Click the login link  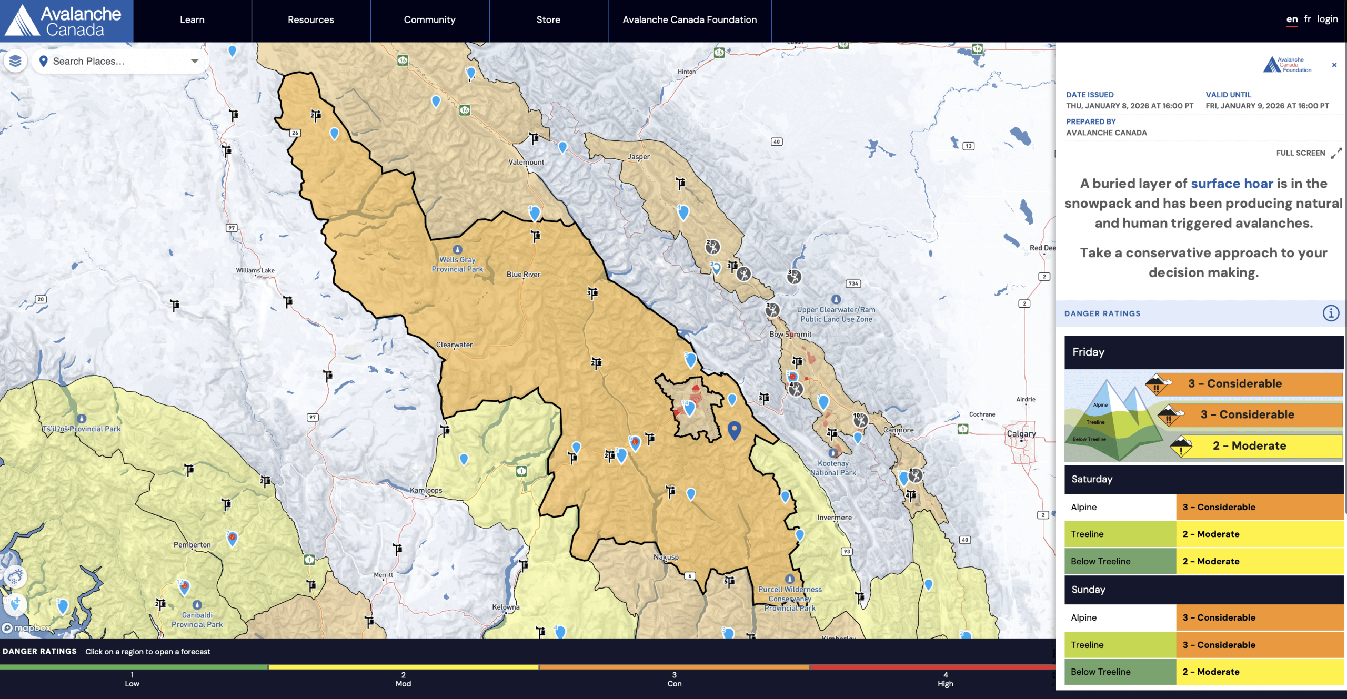tap(1327, 19)
